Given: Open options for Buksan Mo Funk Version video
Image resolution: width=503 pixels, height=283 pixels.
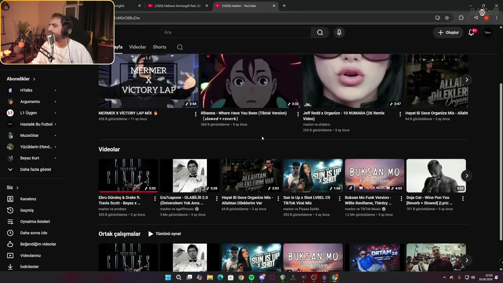Looking at the screenshot, I should 401,198.
